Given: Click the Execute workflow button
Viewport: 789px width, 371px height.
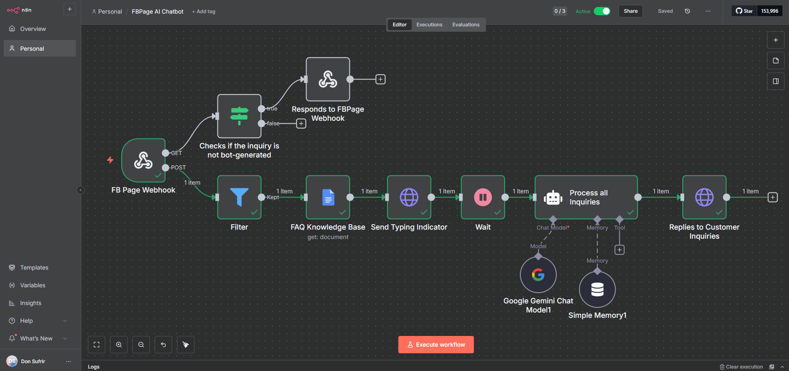Looking at the screenshot, I should pyautogui.click(x=436, y=345).
